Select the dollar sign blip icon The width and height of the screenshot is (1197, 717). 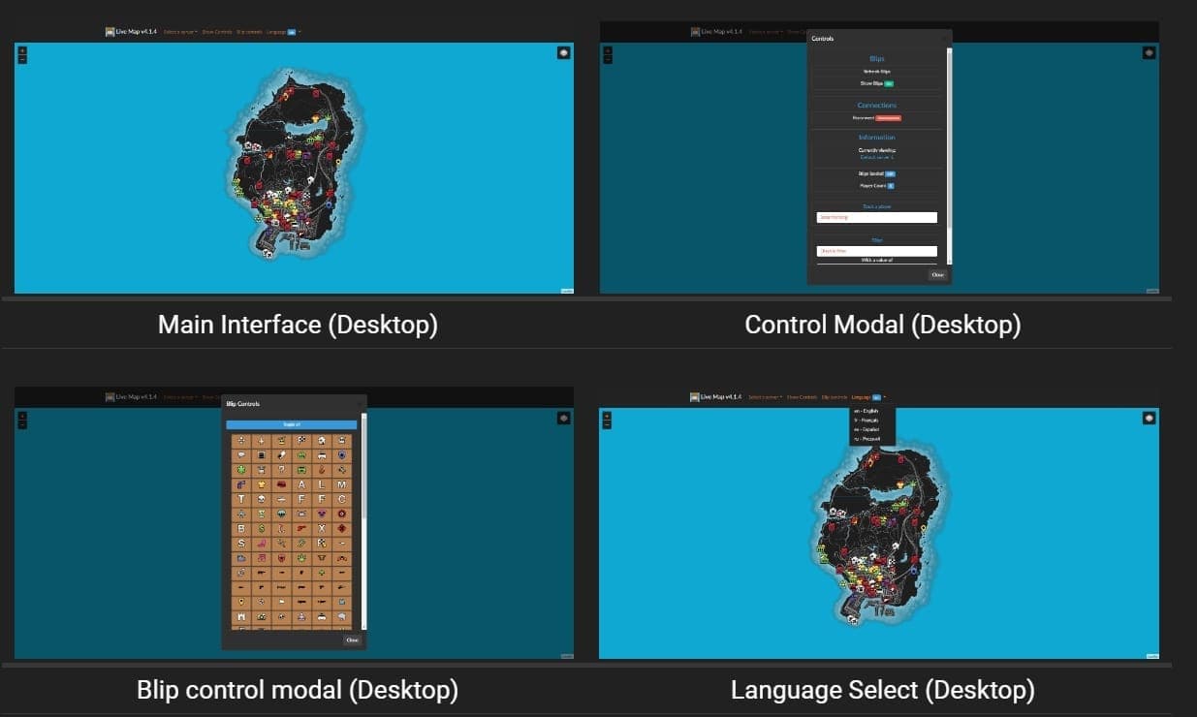[x=260, y=527]
